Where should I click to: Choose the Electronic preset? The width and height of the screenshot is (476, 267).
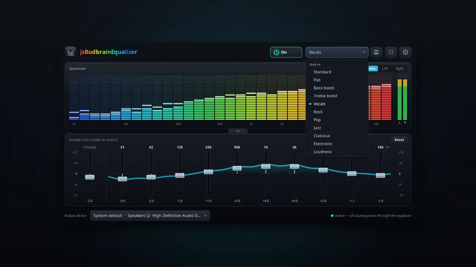(337, 144)
